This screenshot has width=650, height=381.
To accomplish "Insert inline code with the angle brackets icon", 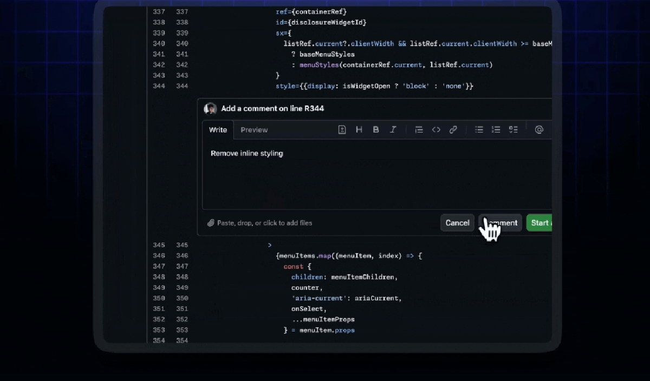I will [436, 130].
